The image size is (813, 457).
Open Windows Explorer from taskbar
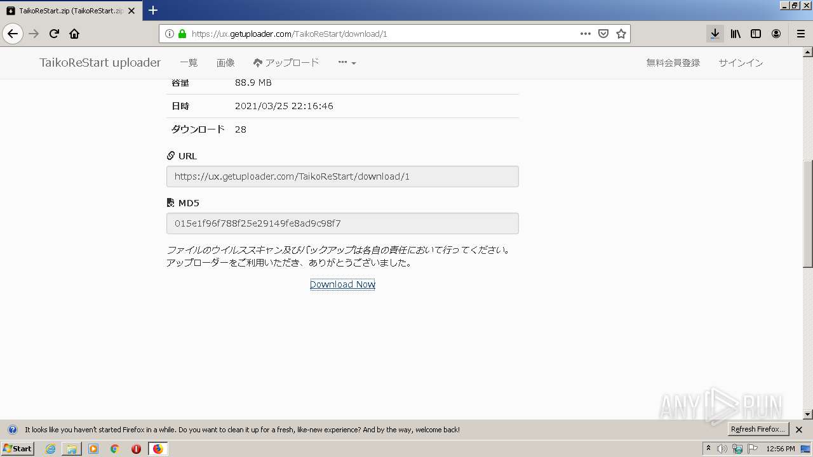click(x=72, y=449)
